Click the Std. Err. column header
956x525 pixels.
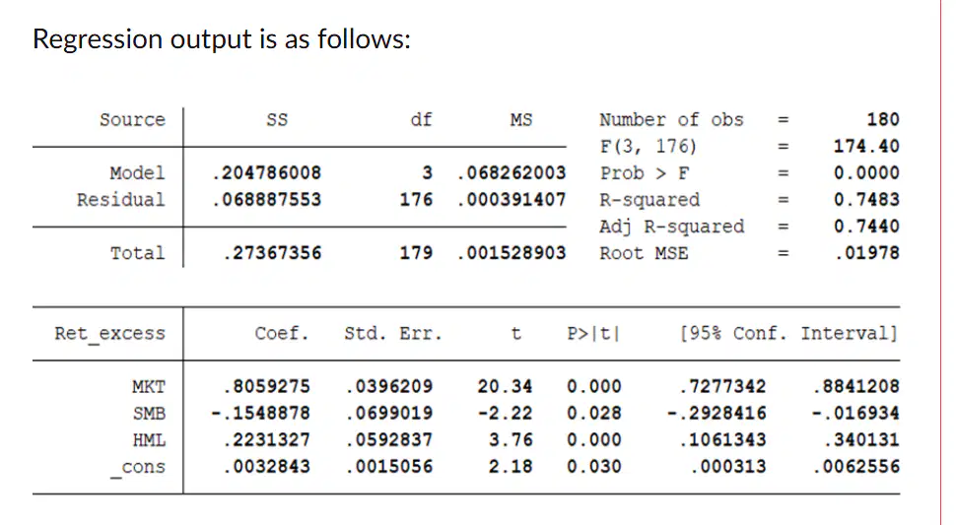pos(393,334)
